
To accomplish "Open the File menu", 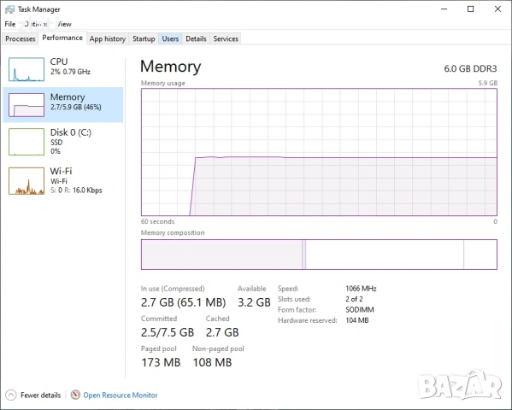I will pos(9,24).
